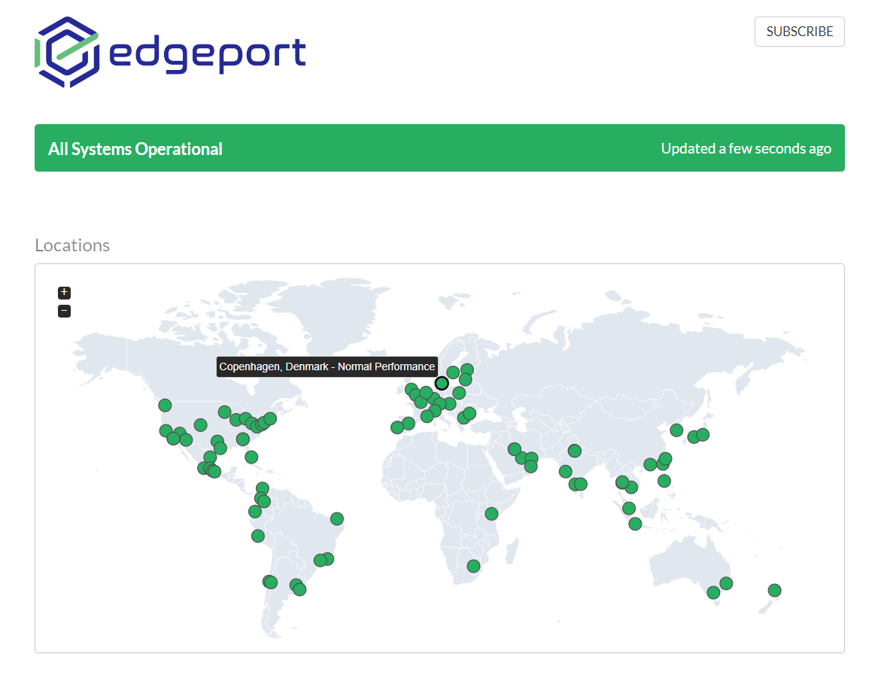Click the All Systems Operational banner
Screen dimensions: 875x675
tap(439, 148)
